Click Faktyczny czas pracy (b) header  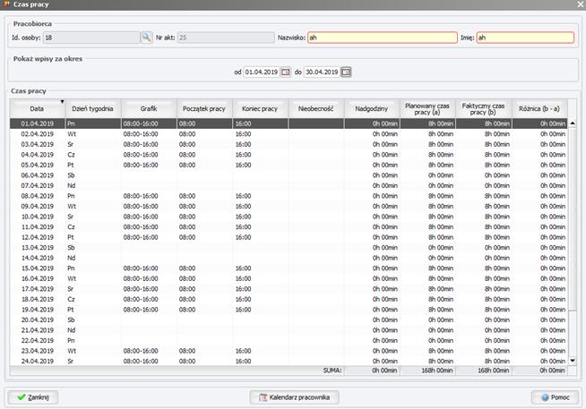(x=483, y=108)
